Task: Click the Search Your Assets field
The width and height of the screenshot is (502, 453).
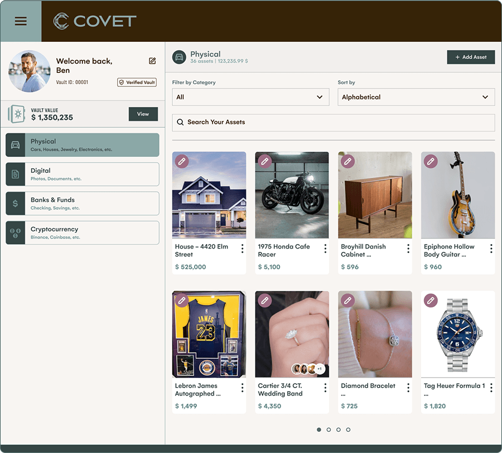Action: [x=333, y=122]
